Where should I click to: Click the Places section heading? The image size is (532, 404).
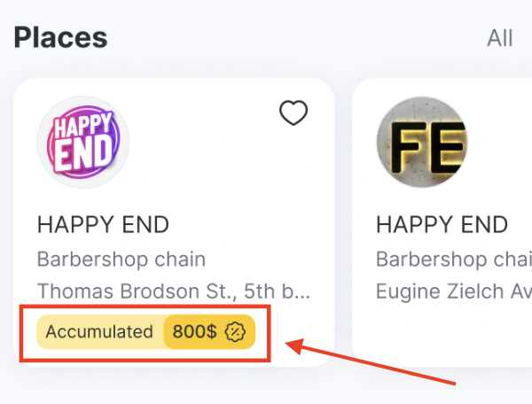(60, 38)
